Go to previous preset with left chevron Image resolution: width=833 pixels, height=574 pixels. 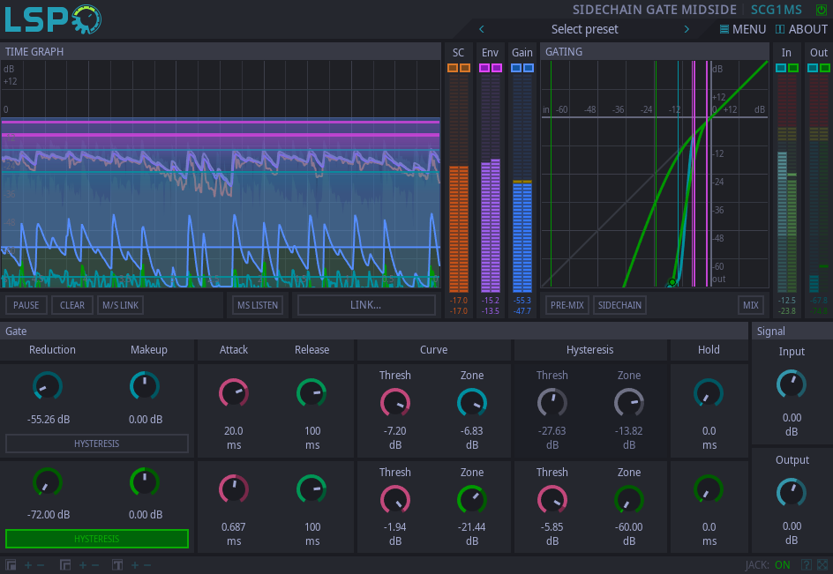pyautogui.click(x=481, y=29)
